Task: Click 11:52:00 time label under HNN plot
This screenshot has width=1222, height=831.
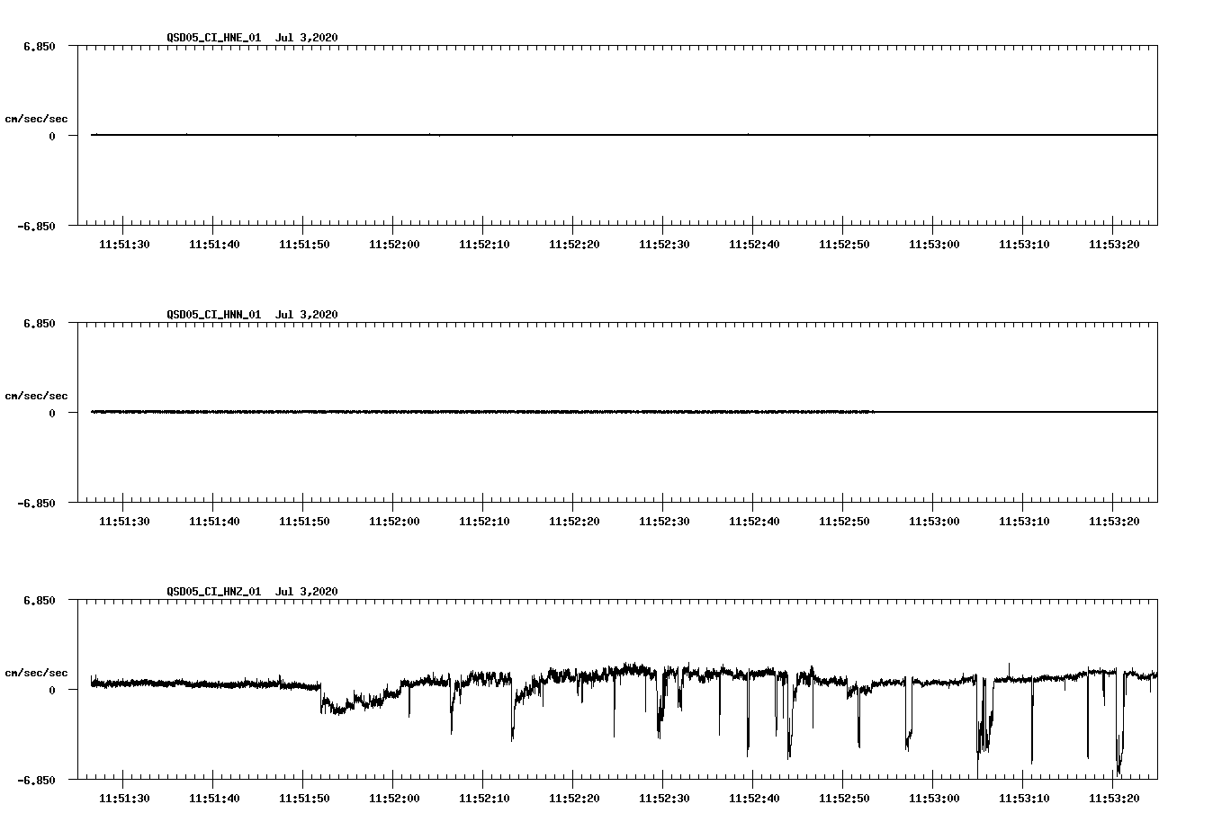Action: [x=394, y=522]
